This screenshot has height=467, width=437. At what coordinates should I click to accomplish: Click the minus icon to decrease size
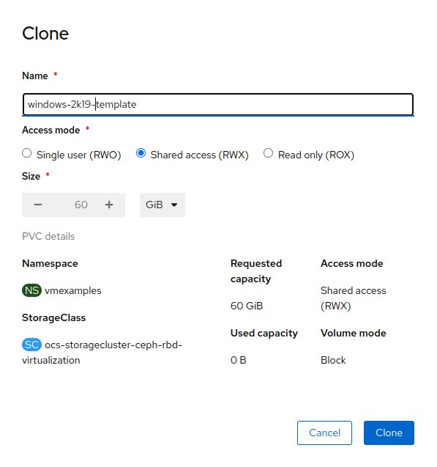point(38,205)
